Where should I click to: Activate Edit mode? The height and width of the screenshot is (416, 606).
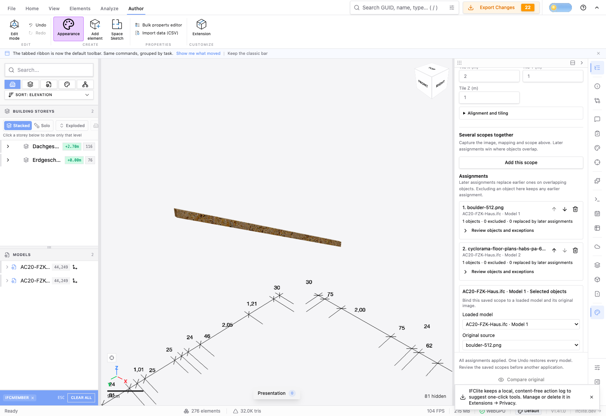coord(14,30)
